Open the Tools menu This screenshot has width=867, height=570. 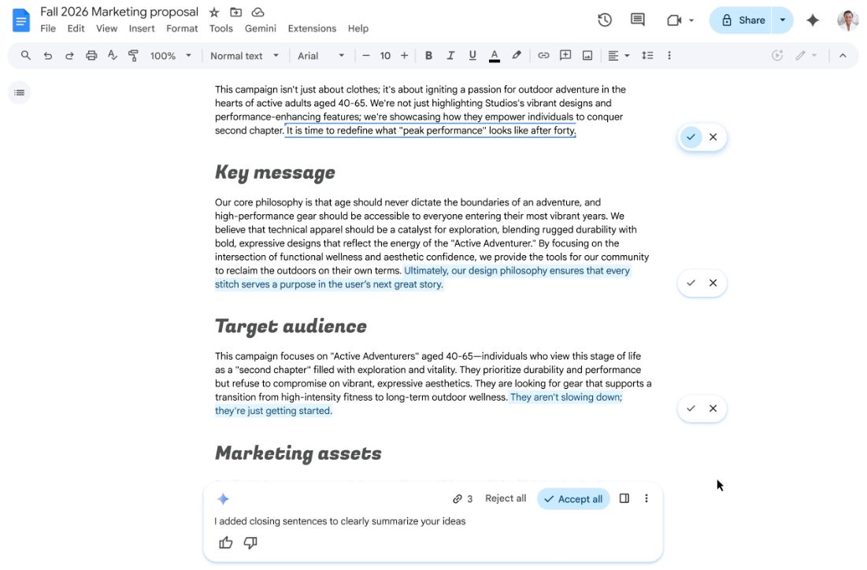point(220,28)
